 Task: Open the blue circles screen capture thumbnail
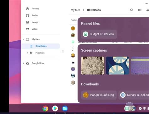point(118,66)
